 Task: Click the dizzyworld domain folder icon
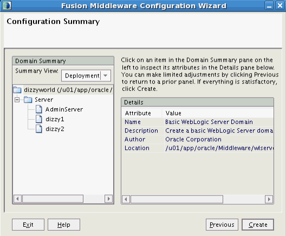(x=17, y=90)
